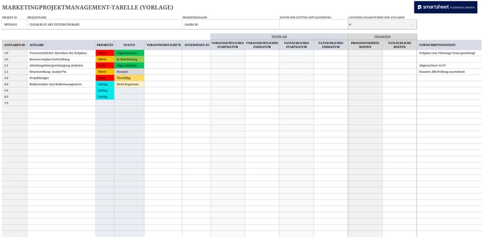This screenshot has width=483, height=239.
Task: Click the AUFGABEN-ID column header
Action: [x=14, y=45]
